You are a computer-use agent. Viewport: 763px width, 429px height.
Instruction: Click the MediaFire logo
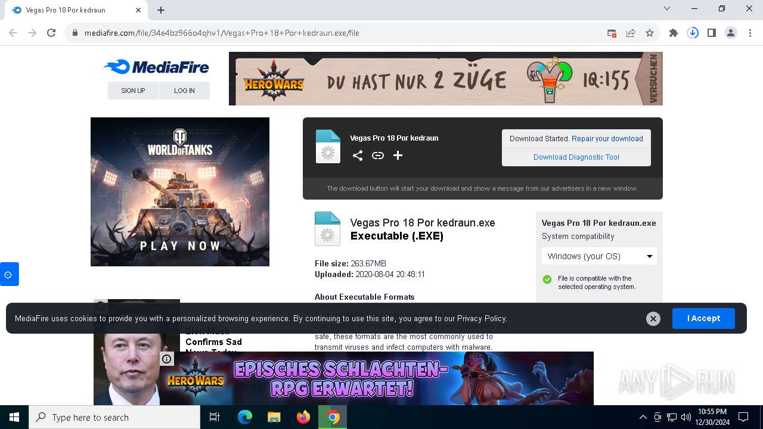(156, 67)
